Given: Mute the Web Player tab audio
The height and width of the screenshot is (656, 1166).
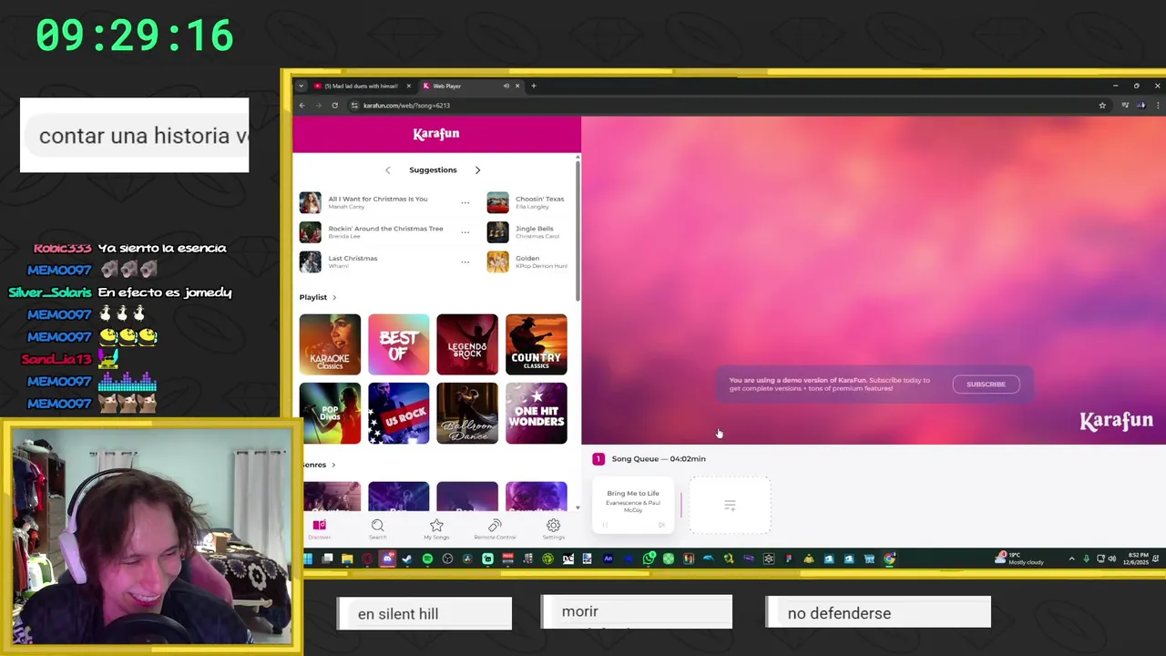Looking at the screenshot, I should 506,86.
